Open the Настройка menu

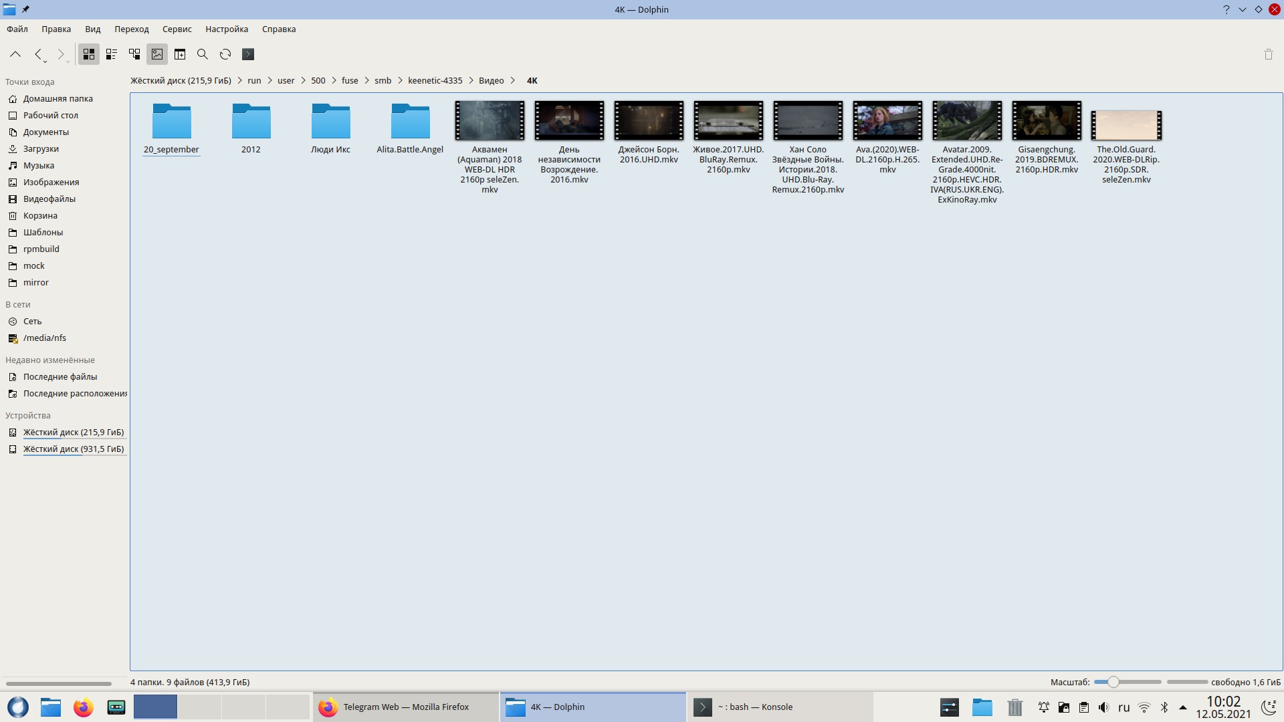point(227,29)
